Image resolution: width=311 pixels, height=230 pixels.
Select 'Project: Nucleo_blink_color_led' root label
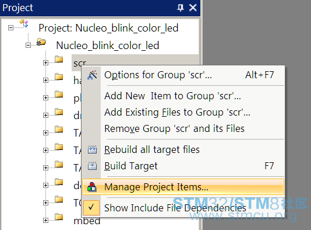click(x=108, y=28)
